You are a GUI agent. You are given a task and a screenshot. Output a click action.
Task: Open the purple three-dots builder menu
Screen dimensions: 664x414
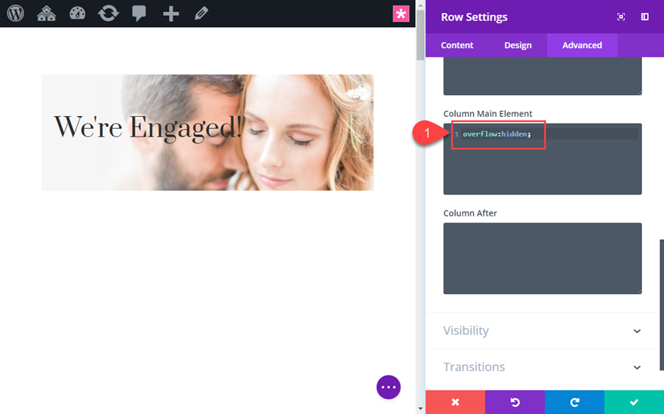(389, 387)
